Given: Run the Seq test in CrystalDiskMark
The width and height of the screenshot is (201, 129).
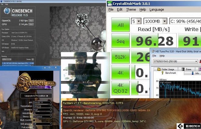Looking at the screenshot, I should pos(121,40).
